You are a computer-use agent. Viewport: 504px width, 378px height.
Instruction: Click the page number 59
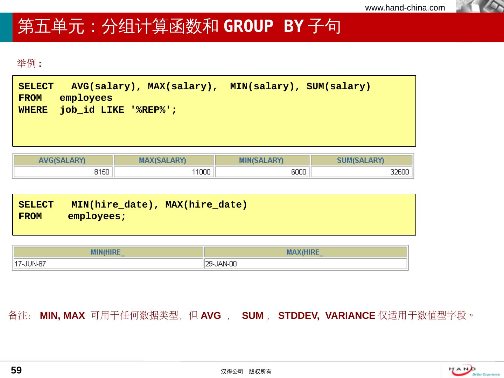(16, 370)
